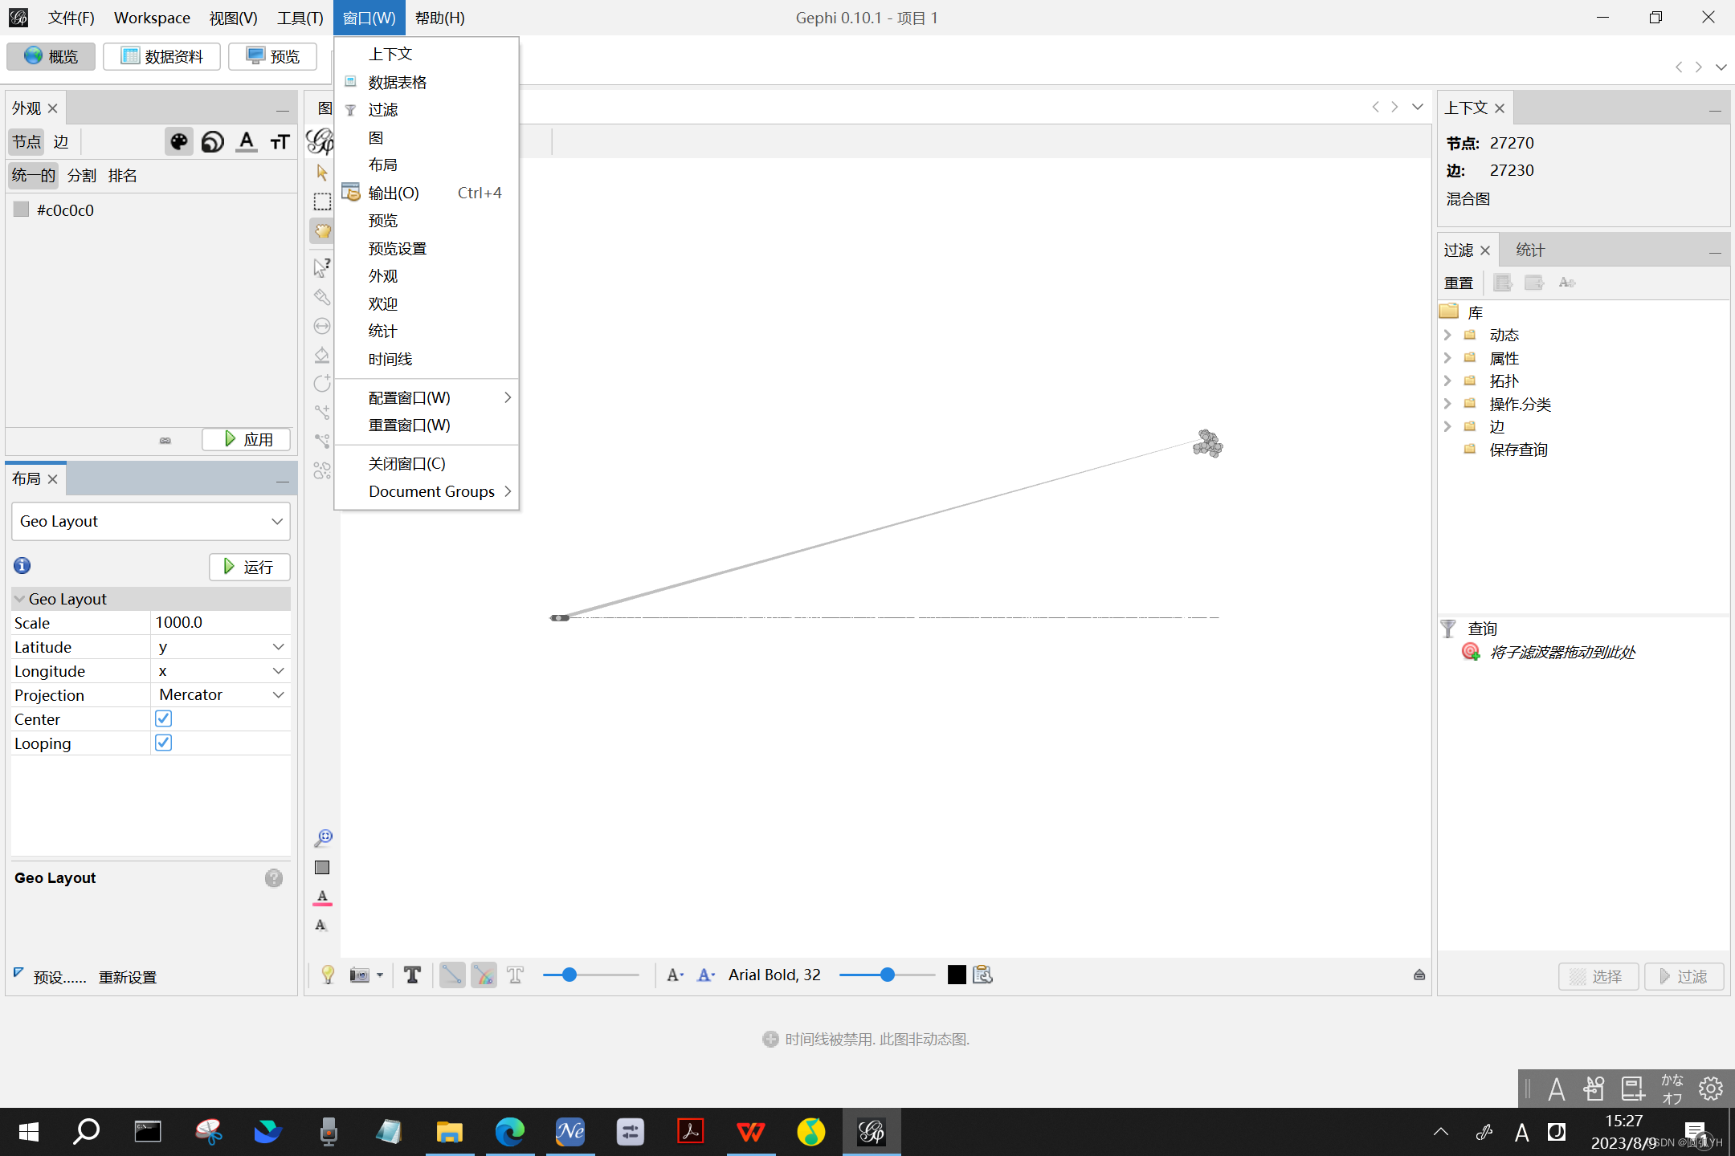The image size is (1735, 1156).
Task: Uncheck the Looping checkbox
Action: tap(163, 743)
